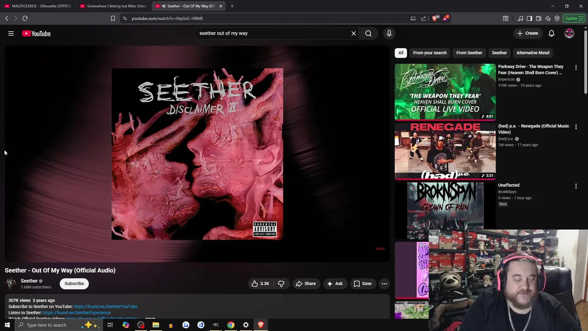588x331 pixels.
Task: Share the Seether video
Action: [305, 284]
